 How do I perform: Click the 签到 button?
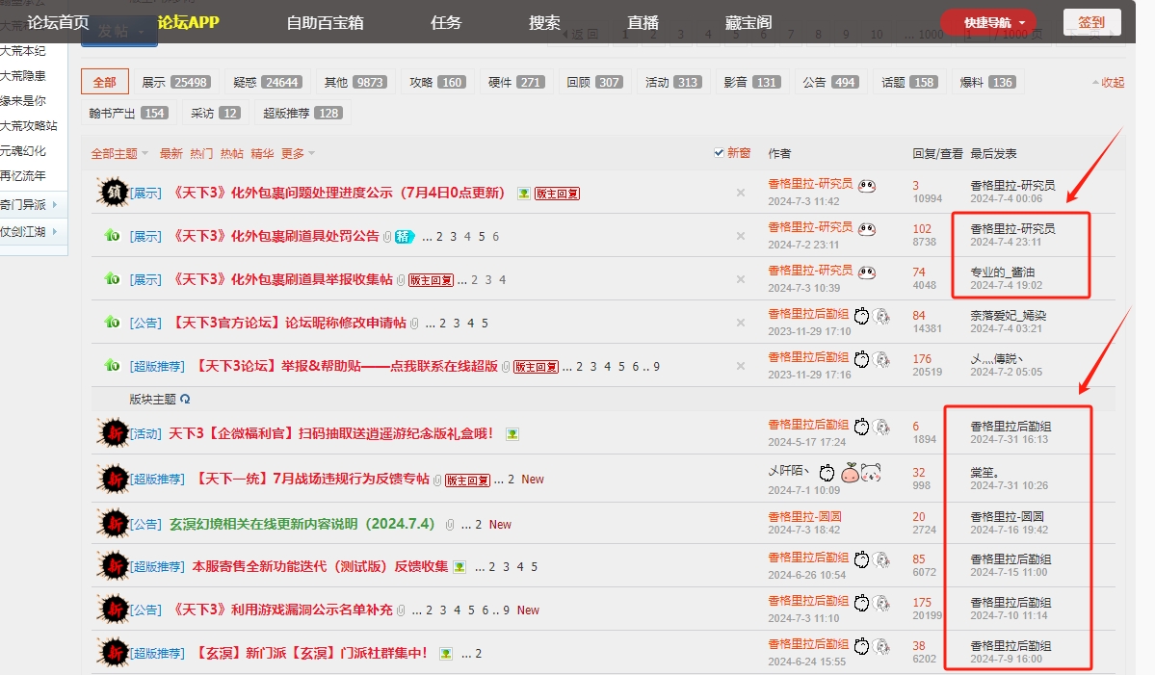pyautogui.click(x=1091, y=22)
